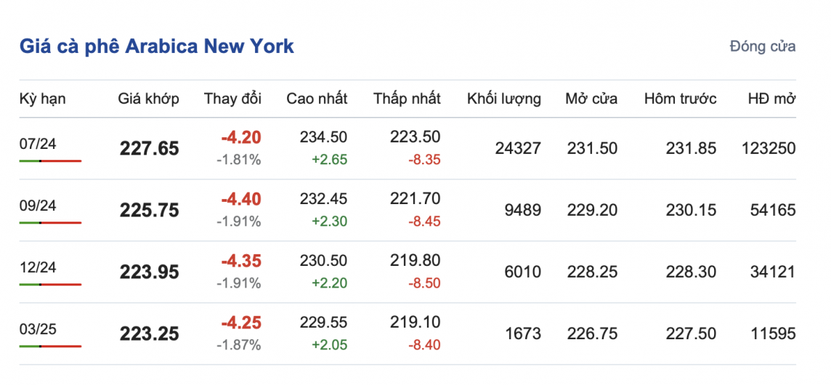Click the -4.40 change value
Viewport: 831px width, 385px height.
click(243, 199)
